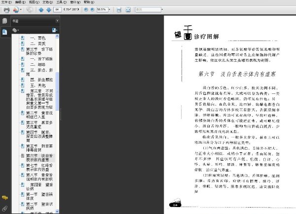
Task: Click bookmark page icon beside 五、其他
Action: click(23, 85)
